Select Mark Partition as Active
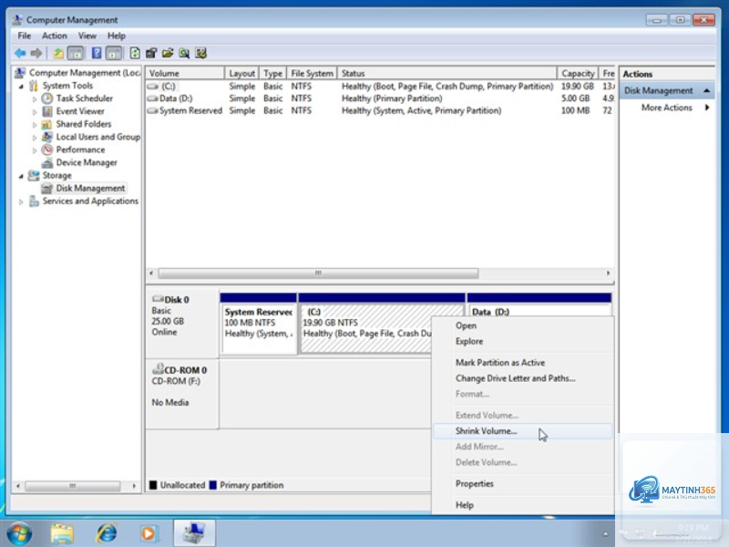 pyautogui.click(x=522, y=362)
